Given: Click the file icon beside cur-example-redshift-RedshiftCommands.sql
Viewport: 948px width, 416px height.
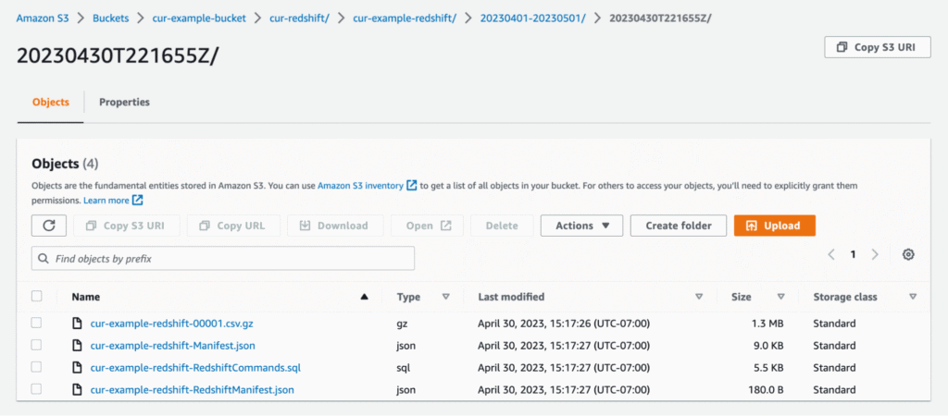Looking at the screenshot, I should click(78, 368).
